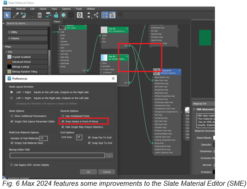This screenshot has width=247, height=189.
Task: Toggle Single Click Opens Parameter Editor
Action: (12, 122)
